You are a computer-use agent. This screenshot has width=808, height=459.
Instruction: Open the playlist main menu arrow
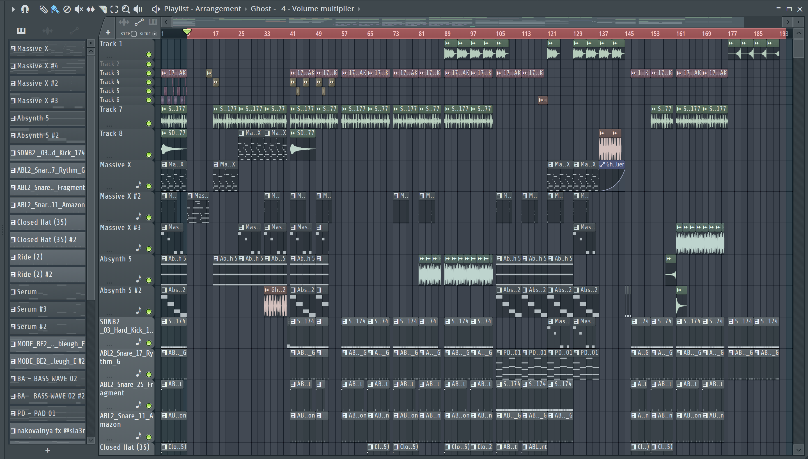point(13,9)
